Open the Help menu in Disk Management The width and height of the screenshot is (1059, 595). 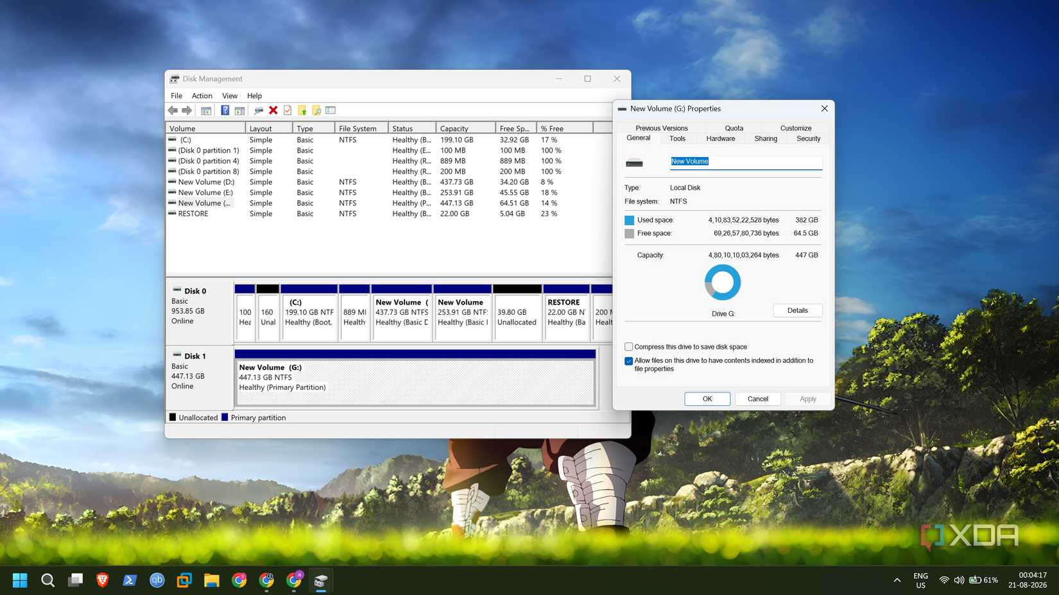(255, 96)
